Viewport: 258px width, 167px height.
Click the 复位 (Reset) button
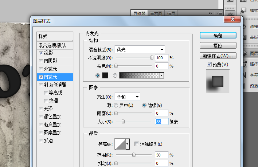(x=218, y=45)
